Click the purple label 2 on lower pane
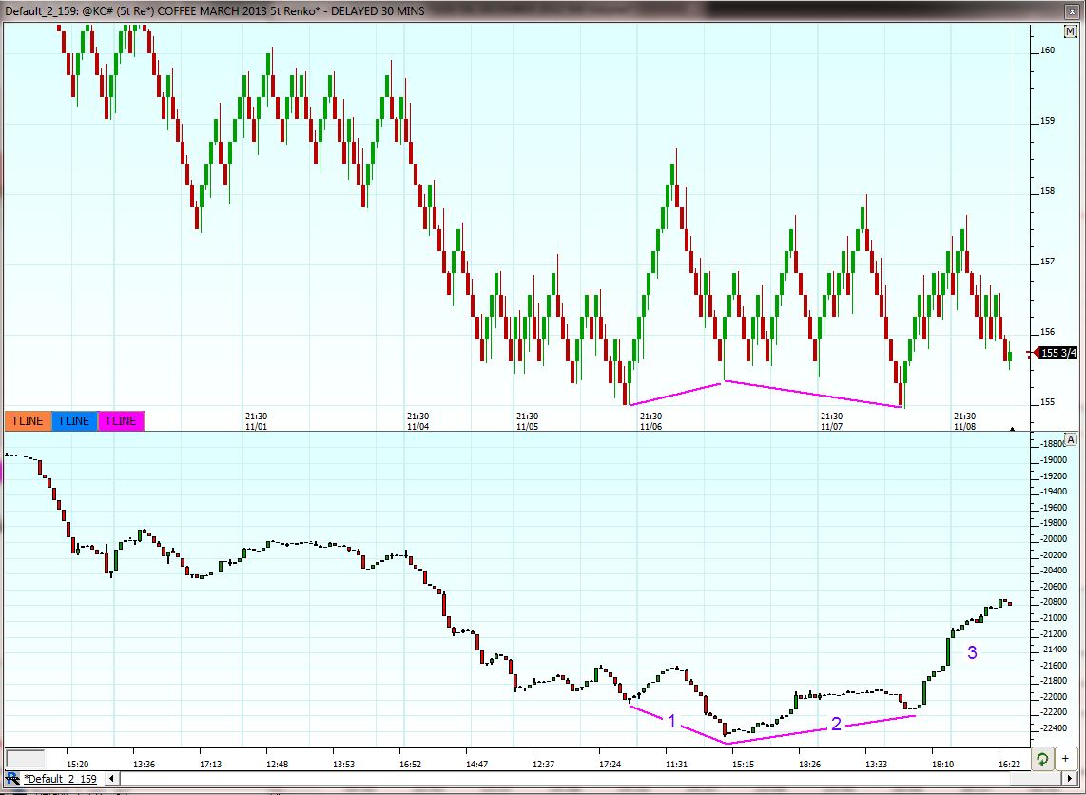The height and width of the screenshot is (795, 1086). (x=836, y=725)
